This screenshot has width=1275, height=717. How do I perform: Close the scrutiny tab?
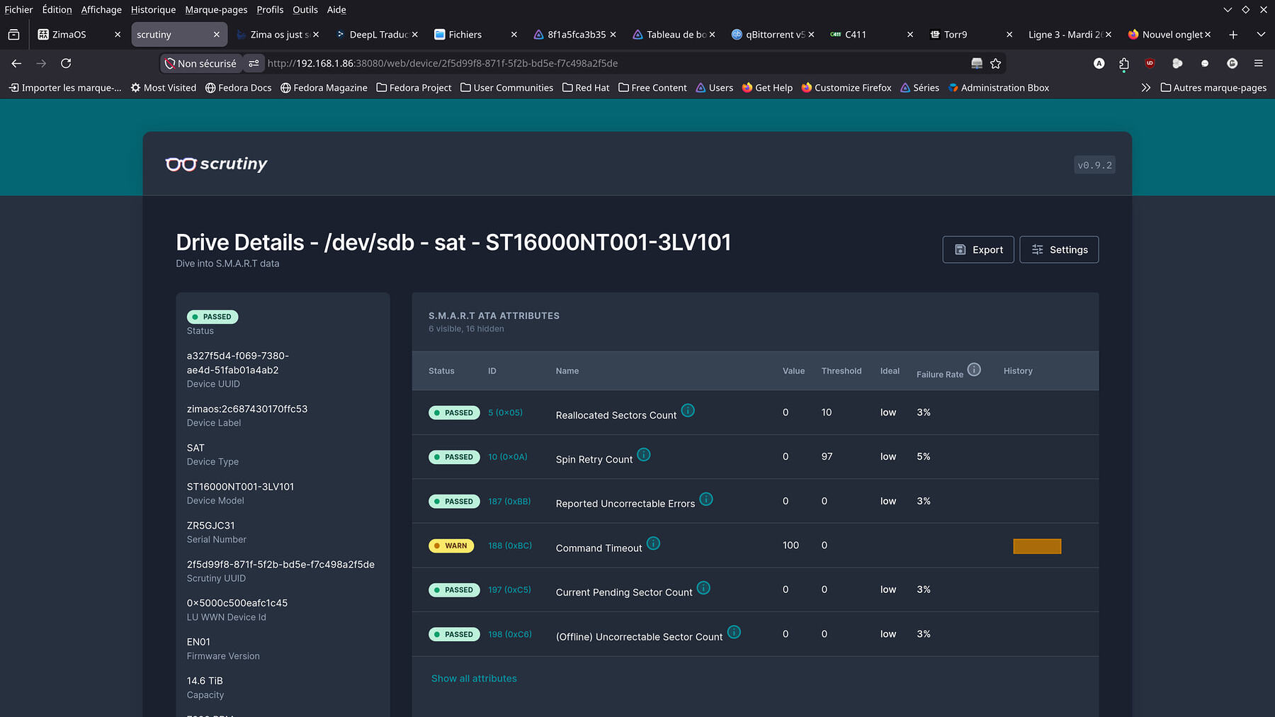(x=217, y=34)
